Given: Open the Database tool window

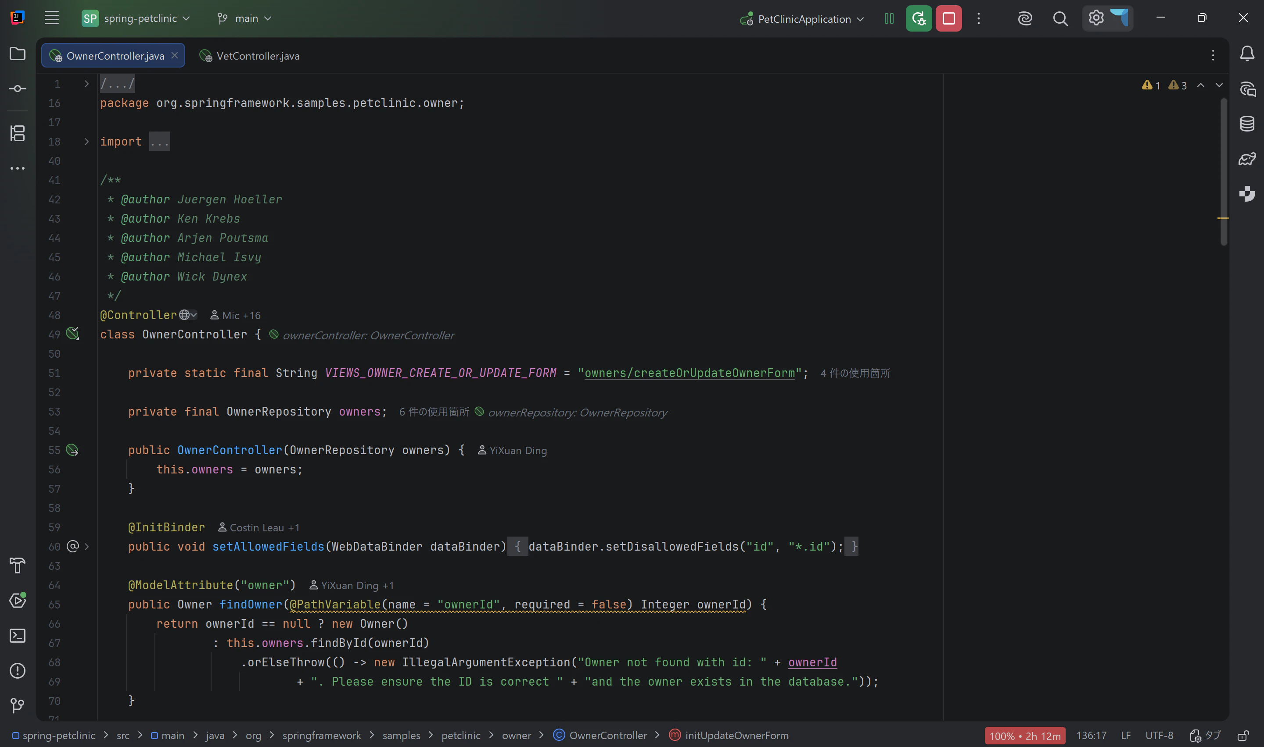Looking at the screenshot, I should 1247,124.
